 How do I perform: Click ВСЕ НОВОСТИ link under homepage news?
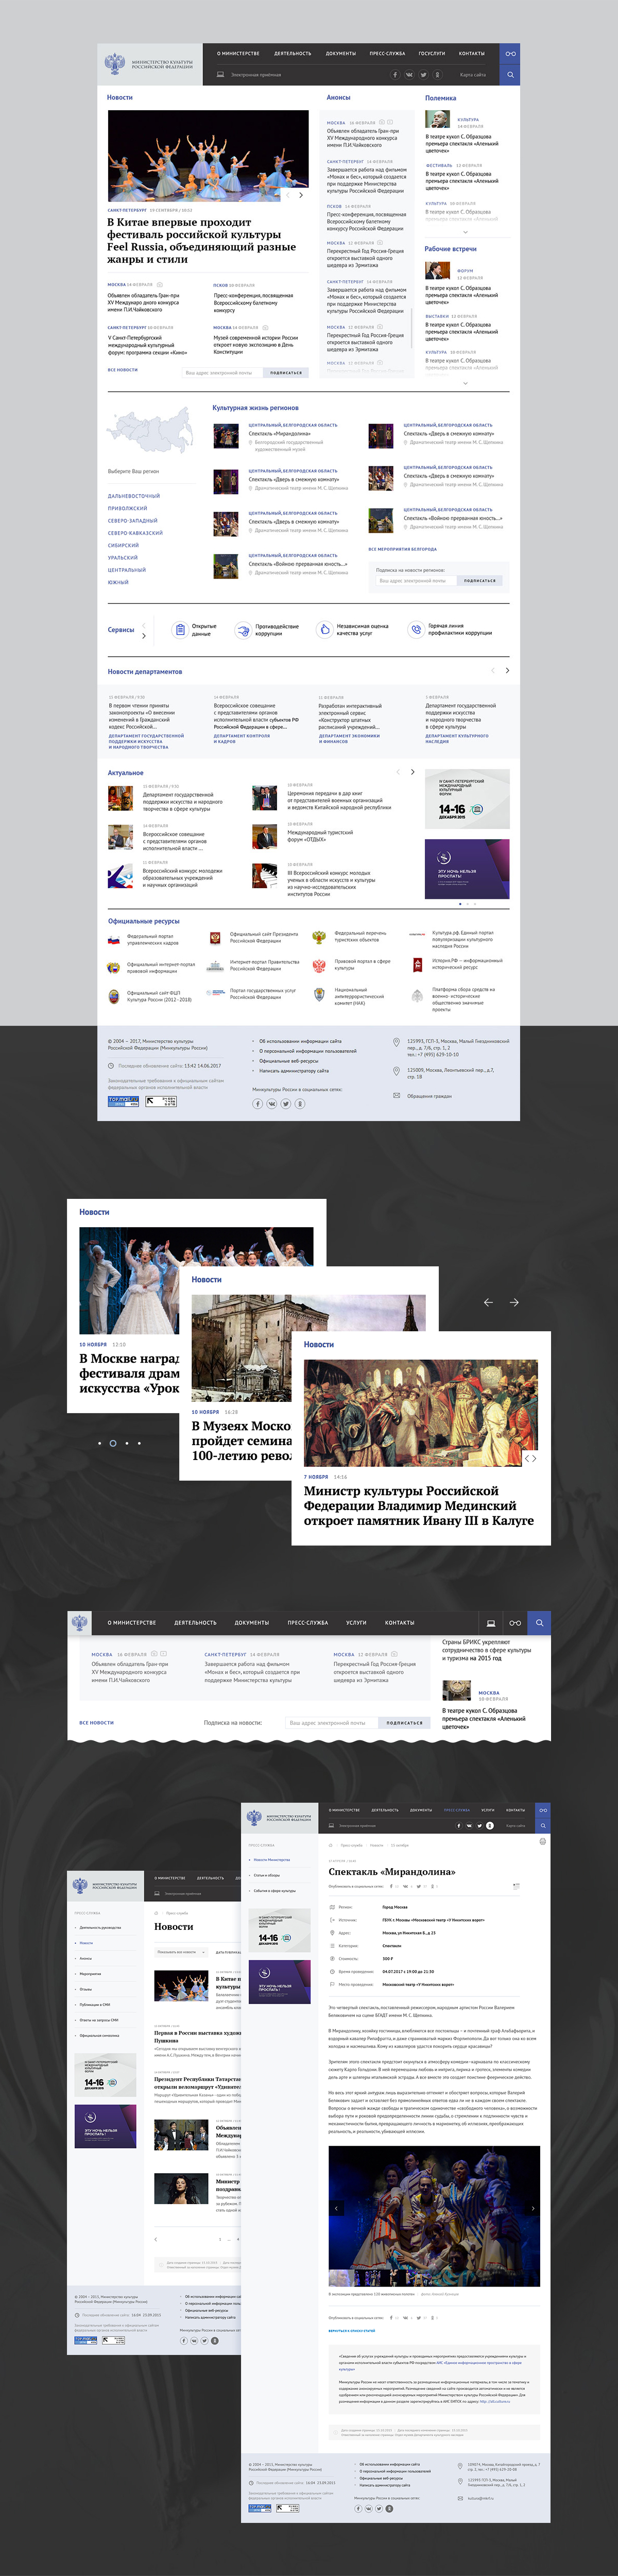[x=123, y=369]
